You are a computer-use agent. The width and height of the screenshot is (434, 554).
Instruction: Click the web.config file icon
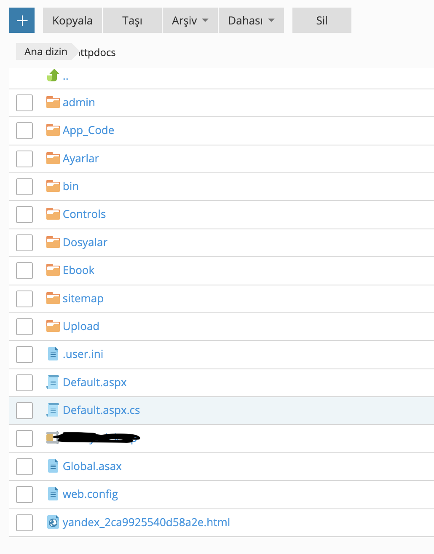(53, 494)
